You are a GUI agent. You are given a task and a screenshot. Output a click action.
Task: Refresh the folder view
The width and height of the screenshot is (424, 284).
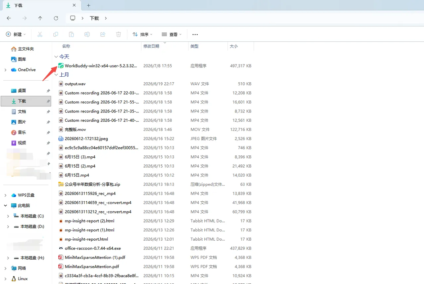click(56, 18)
